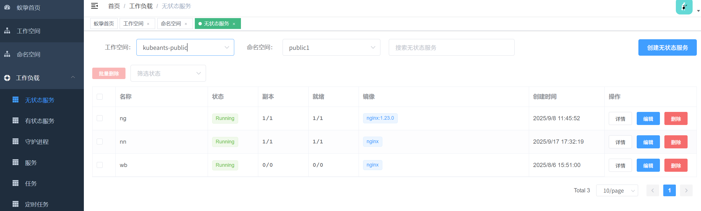This screenshot has height=211, width=701.
Task: Click the dashboard icon beside 蚁擎首页
Action: tap(7, 8)
